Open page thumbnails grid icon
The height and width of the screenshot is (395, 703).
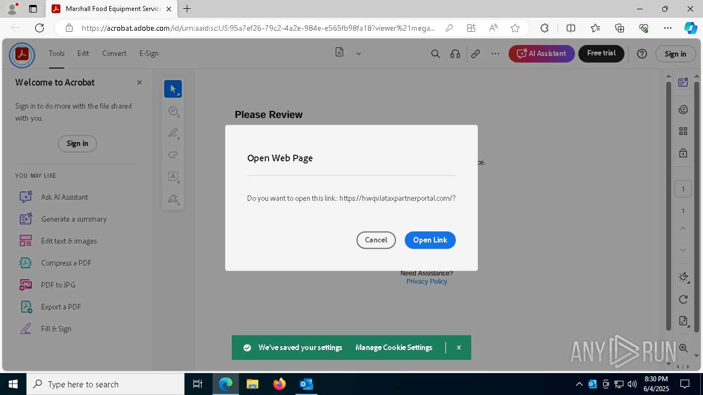[x=683, y=131]
